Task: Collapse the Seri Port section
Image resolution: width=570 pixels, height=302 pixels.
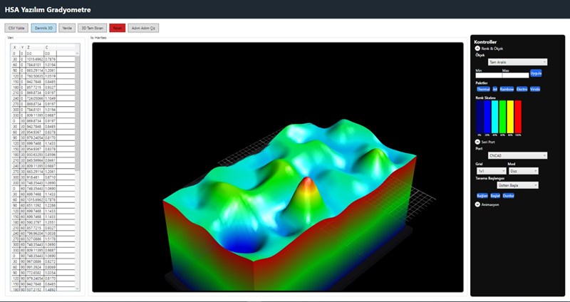Action: point(477,142)
